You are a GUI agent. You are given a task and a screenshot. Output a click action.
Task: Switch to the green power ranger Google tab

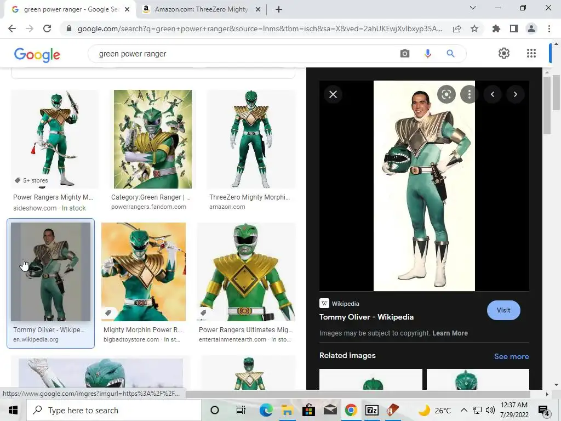click(70, 10)
